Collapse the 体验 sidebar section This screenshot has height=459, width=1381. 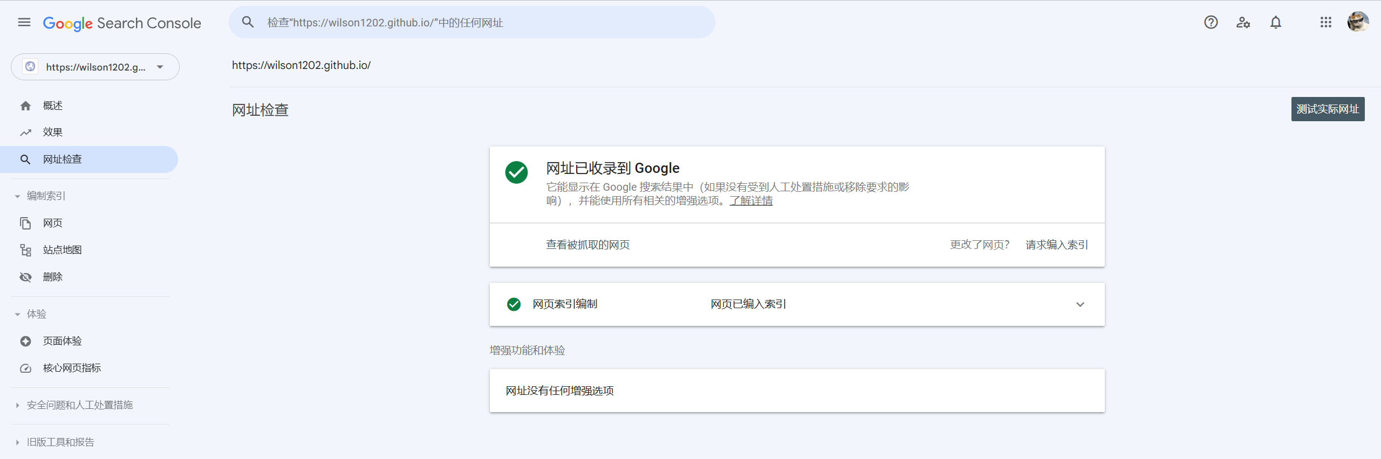tap(18, 314)
